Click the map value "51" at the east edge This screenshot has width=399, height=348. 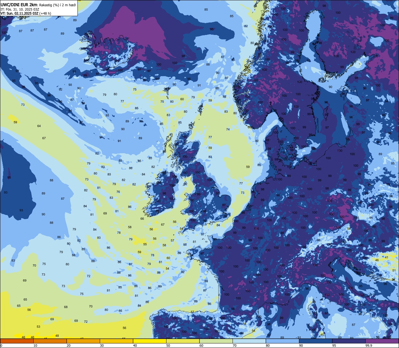[x=394, y=271]
